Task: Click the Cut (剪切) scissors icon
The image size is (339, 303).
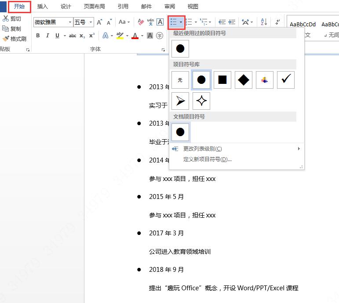Action: click(x=6, y=18)
